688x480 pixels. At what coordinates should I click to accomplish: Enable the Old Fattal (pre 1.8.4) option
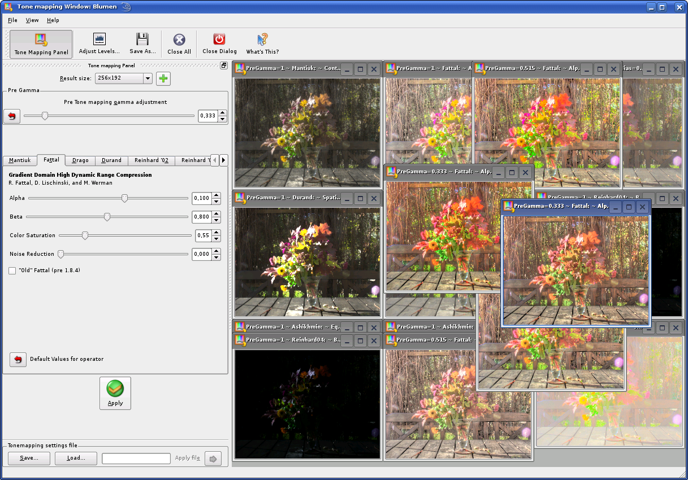click(12, 270)
